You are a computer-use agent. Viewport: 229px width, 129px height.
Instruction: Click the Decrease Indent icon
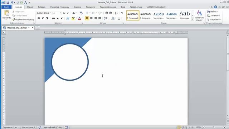[x=107, y=13]
